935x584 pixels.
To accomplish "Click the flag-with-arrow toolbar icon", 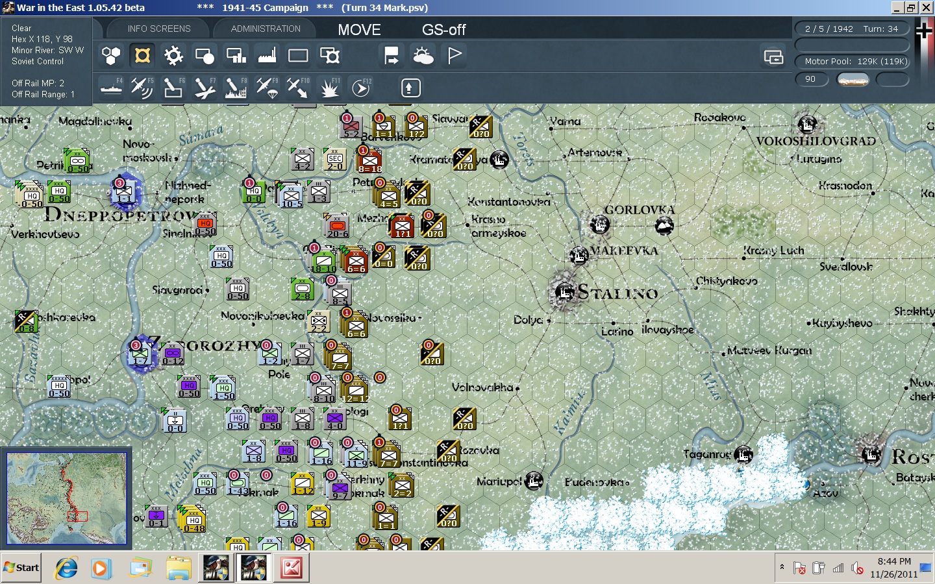I will click(392, 56).
